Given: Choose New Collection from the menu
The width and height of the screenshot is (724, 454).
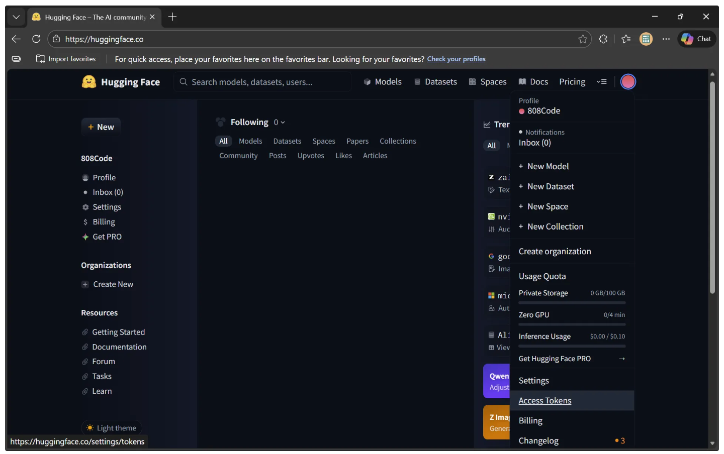Looking at the screenshot, I should tap(572, 226).
